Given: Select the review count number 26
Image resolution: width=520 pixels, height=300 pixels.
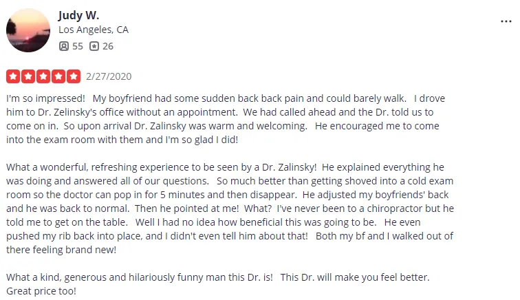Looking at the screenshot, I should click(108, 46).
